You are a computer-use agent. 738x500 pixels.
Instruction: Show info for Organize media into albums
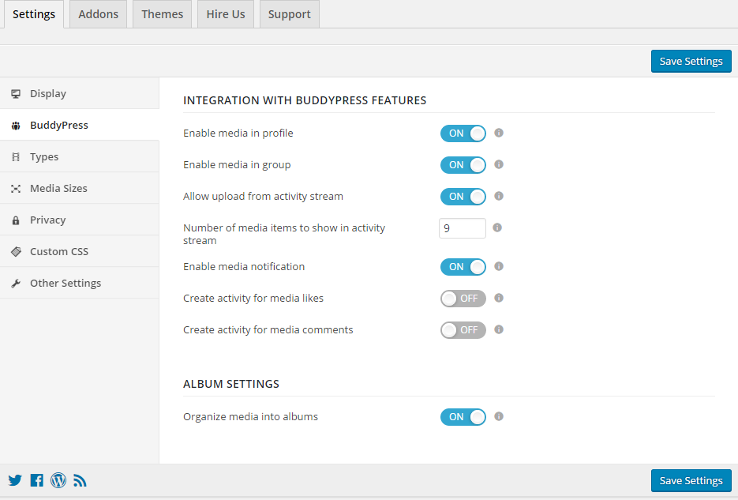pyautogui.click(x=499, y=416)
